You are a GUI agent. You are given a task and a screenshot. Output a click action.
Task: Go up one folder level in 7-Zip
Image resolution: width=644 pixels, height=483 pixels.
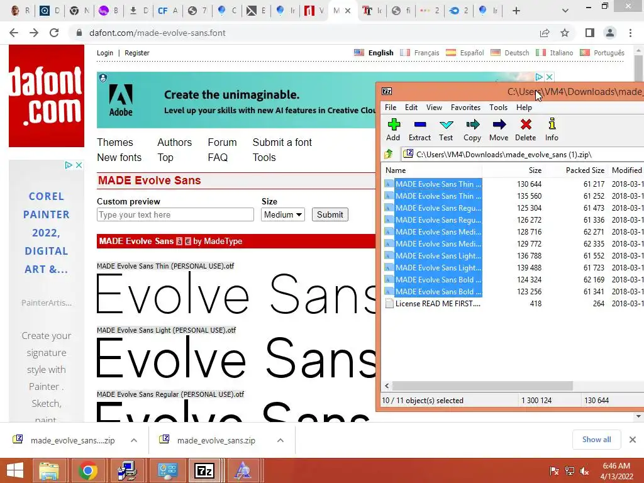pos(389,155)
